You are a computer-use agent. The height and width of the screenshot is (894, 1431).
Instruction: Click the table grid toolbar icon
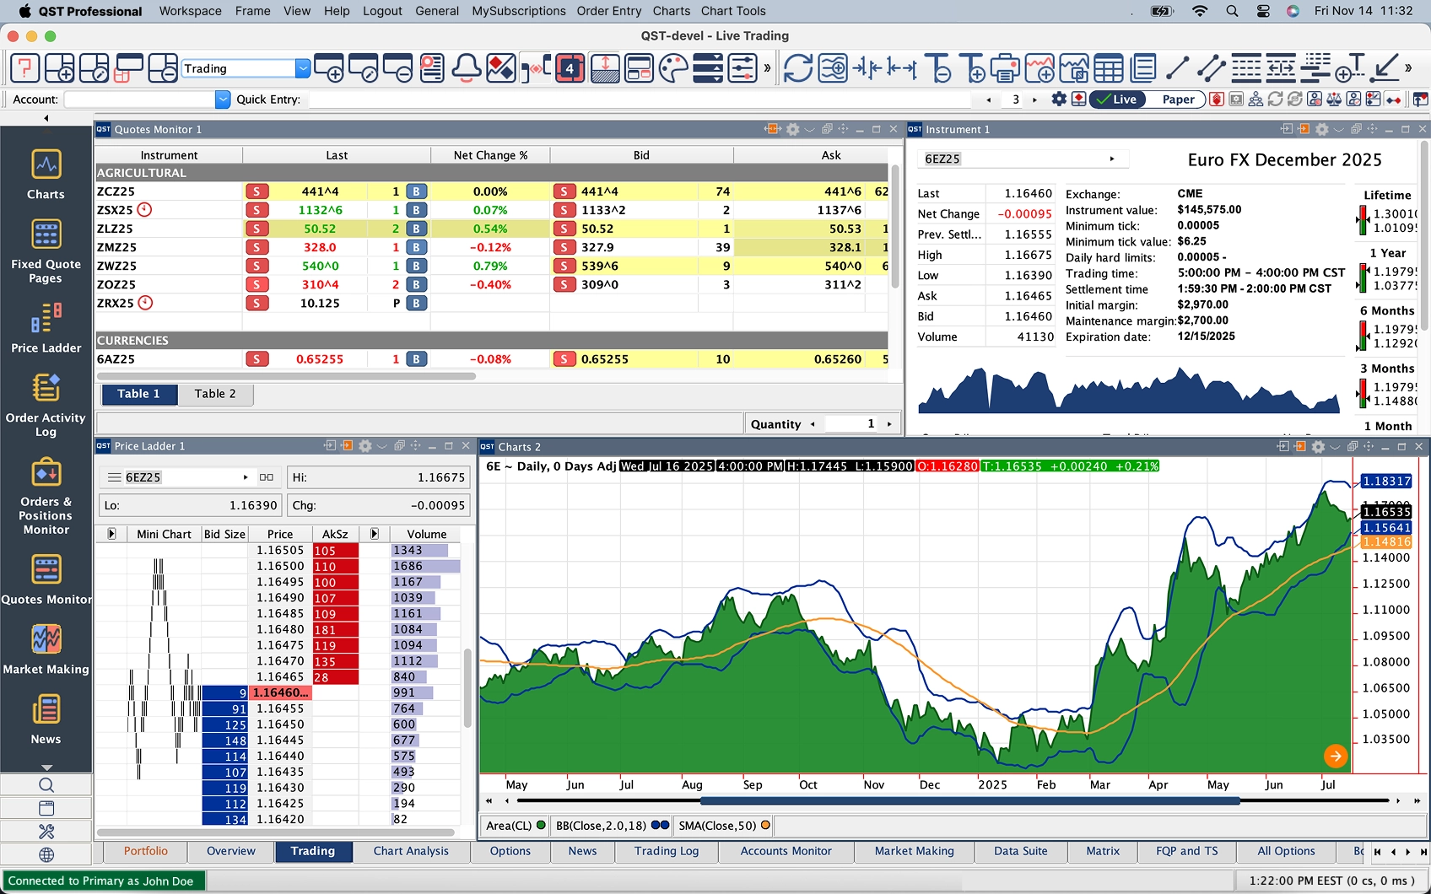pos(1108,67)
